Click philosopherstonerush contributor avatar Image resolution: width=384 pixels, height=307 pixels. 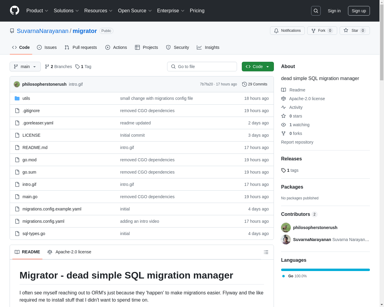286,228
